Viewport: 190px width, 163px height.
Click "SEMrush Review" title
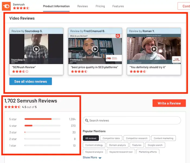coord(24,67)
